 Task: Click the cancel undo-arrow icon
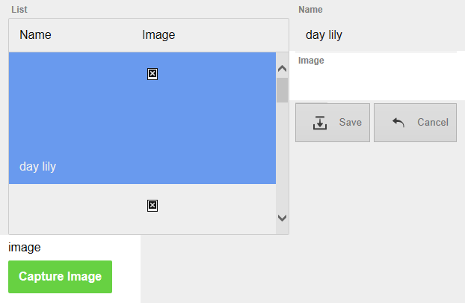[x=398, y=122]
